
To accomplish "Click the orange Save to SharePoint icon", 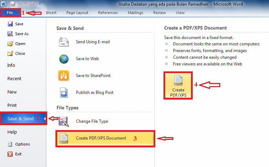I will coord(64,76).
